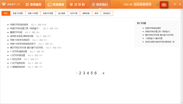The width and height of the screenshot is (183, 104).
Task: Click the user account icon
Action: click(158, 4)
